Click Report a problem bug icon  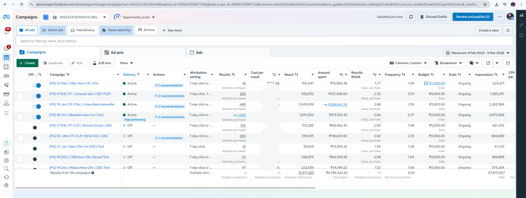click(6, 185)
